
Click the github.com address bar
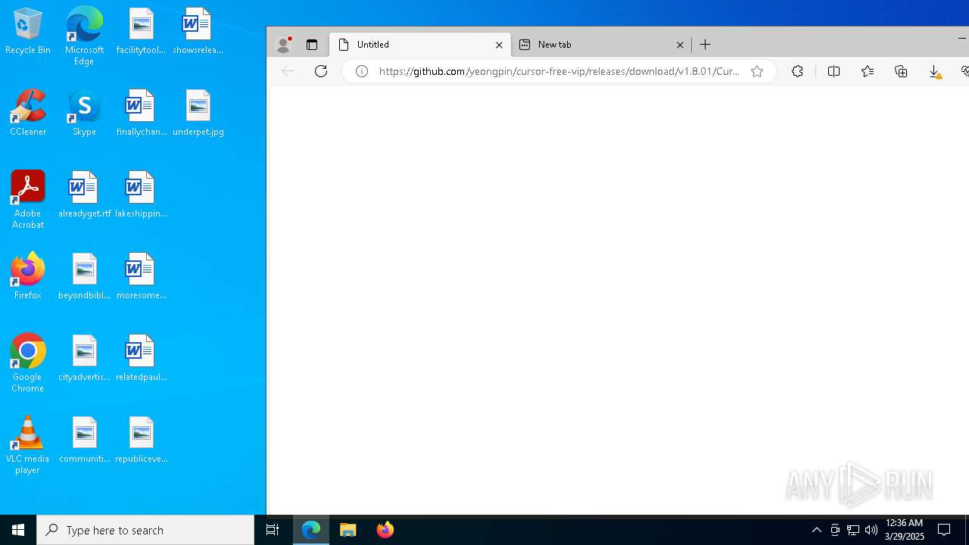tap(559, 71)
